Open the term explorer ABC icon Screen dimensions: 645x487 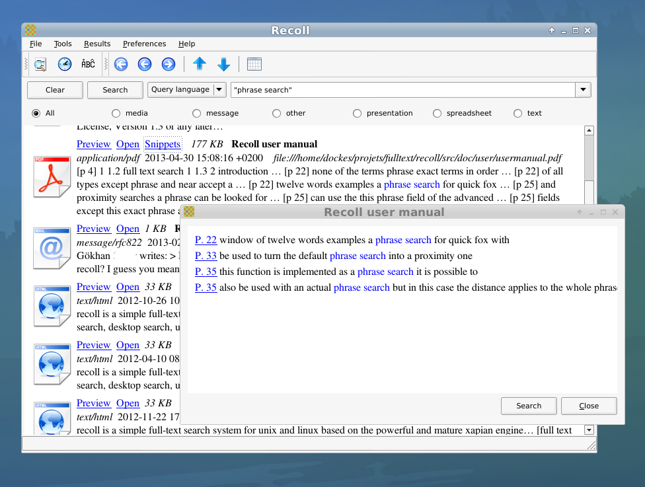pyautogui.click(x=88, y=64)
